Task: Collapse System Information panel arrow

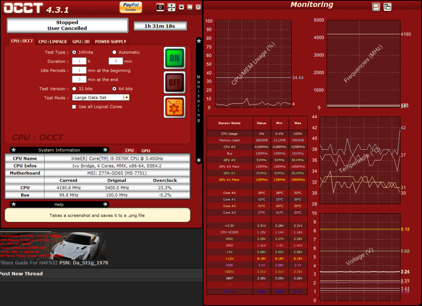Action: click(x=105, y=150)
